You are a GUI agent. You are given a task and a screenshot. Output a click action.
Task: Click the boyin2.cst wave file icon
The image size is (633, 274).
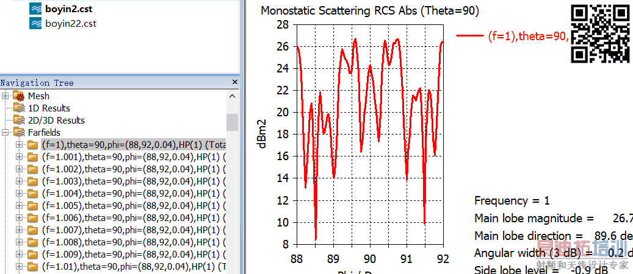tap(35, 9)
